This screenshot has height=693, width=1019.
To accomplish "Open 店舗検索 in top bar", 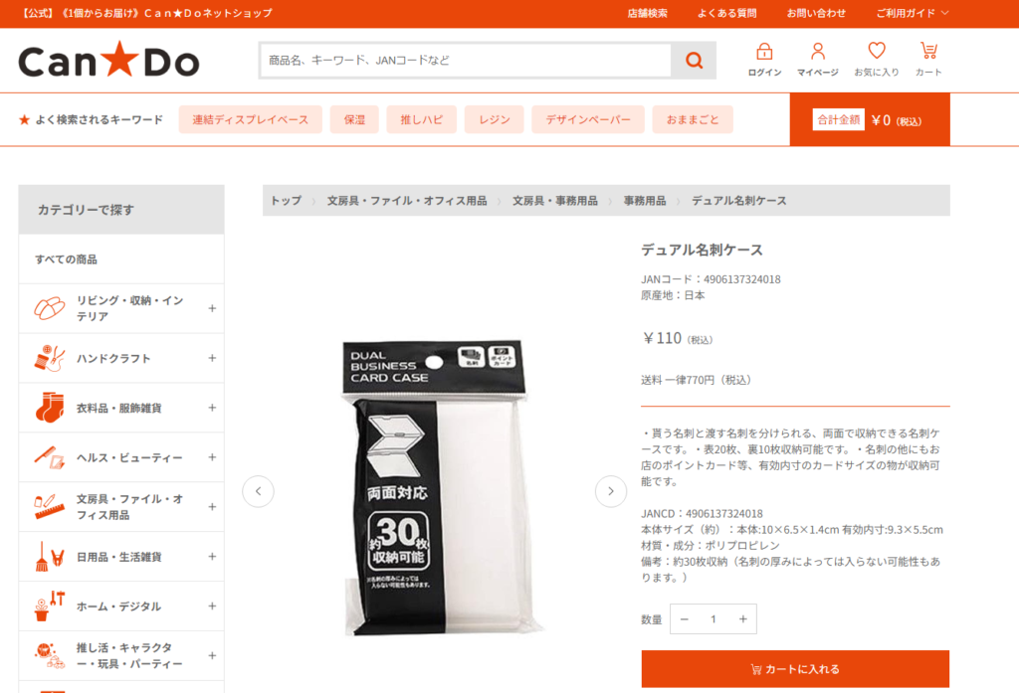I will (647, 13).
